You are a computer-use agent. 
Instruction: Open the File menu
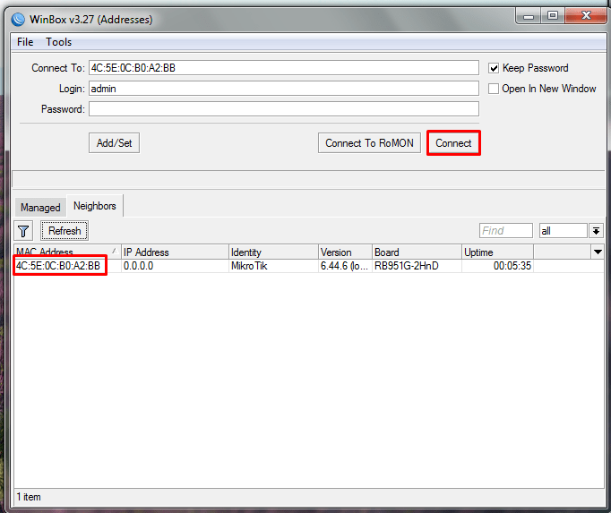25,42
